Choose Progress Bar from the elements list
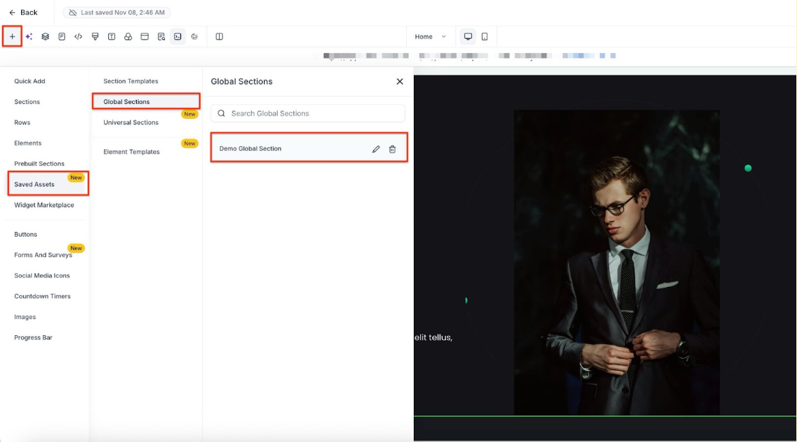Image resolution: width=797 pixels, height=442 pixels. tap(33, 337)
